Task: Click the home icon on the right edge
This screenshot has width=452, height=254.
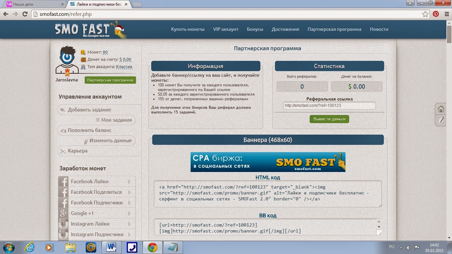Action: 441,109
